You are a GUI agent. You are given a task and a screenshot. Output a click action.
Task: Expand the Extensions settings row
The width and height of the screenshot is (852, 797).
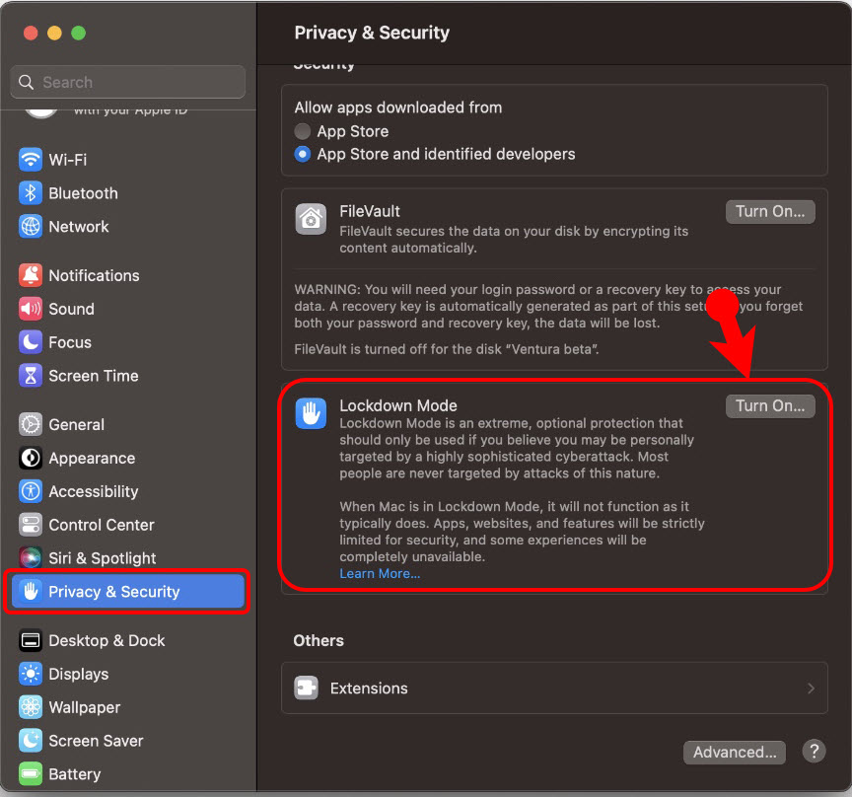click(x=554, y=688)
